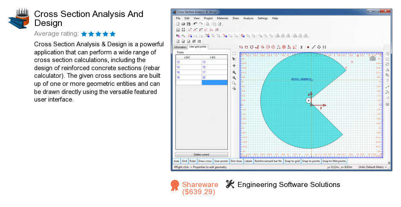Click the upper magnifier zoom icon
The width and height of the screenshot is (401, 207).
[234, 72]
